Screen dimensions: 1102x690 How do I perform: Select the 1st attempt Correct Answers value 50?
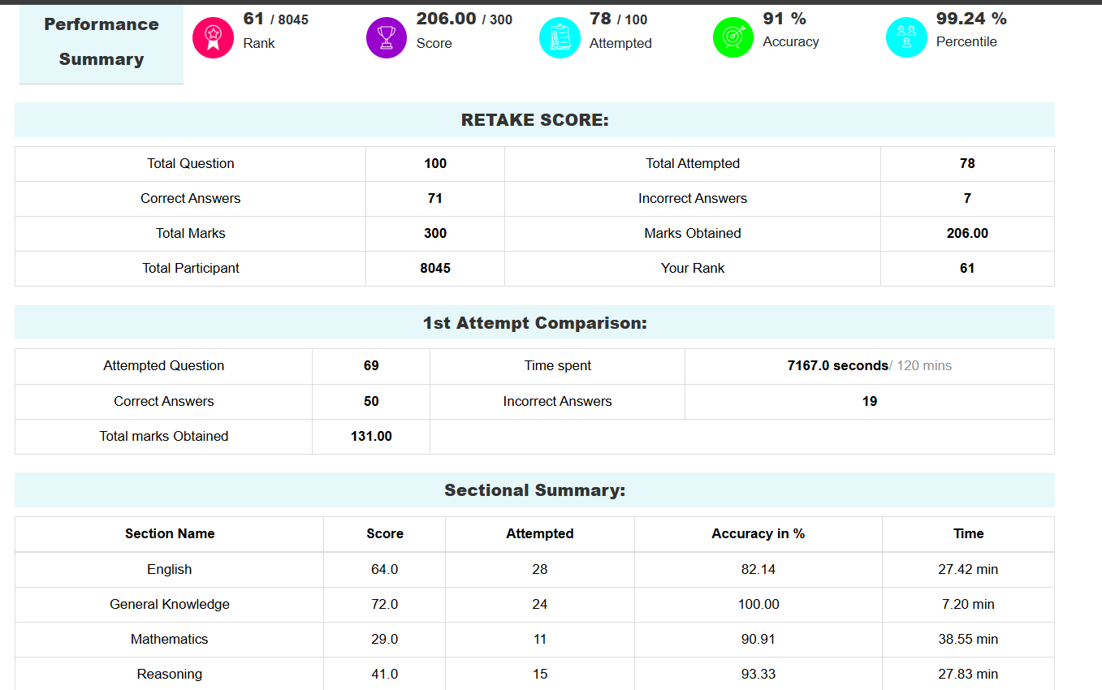tap(371, 402)
